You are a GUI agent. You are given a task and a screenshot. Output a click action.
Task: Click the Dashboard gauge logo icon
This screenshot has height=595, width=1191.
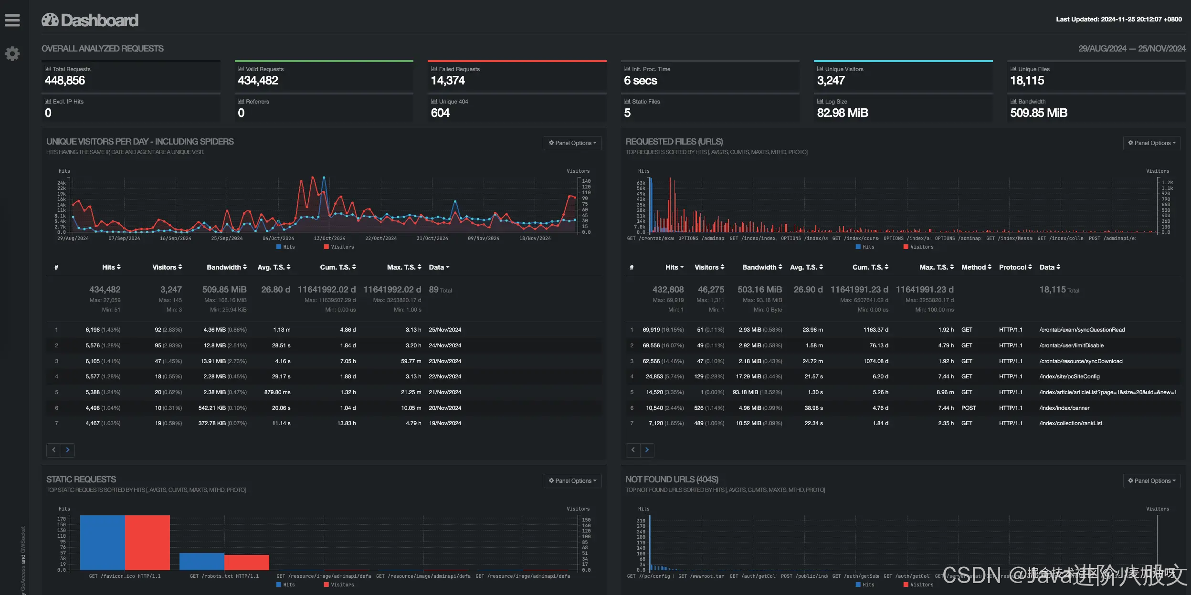tap(50, 20)
